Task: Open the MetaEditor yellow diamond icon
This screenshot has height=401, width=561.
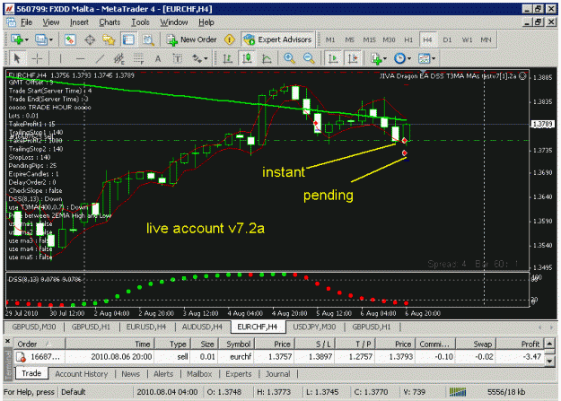Action: (230, 39)
